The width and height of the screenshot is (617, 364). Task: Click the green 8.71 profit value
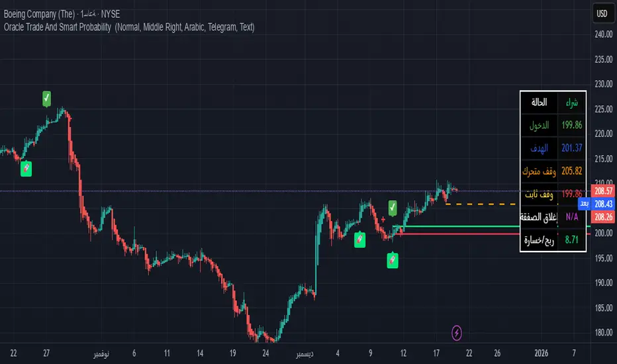point(572,240)
